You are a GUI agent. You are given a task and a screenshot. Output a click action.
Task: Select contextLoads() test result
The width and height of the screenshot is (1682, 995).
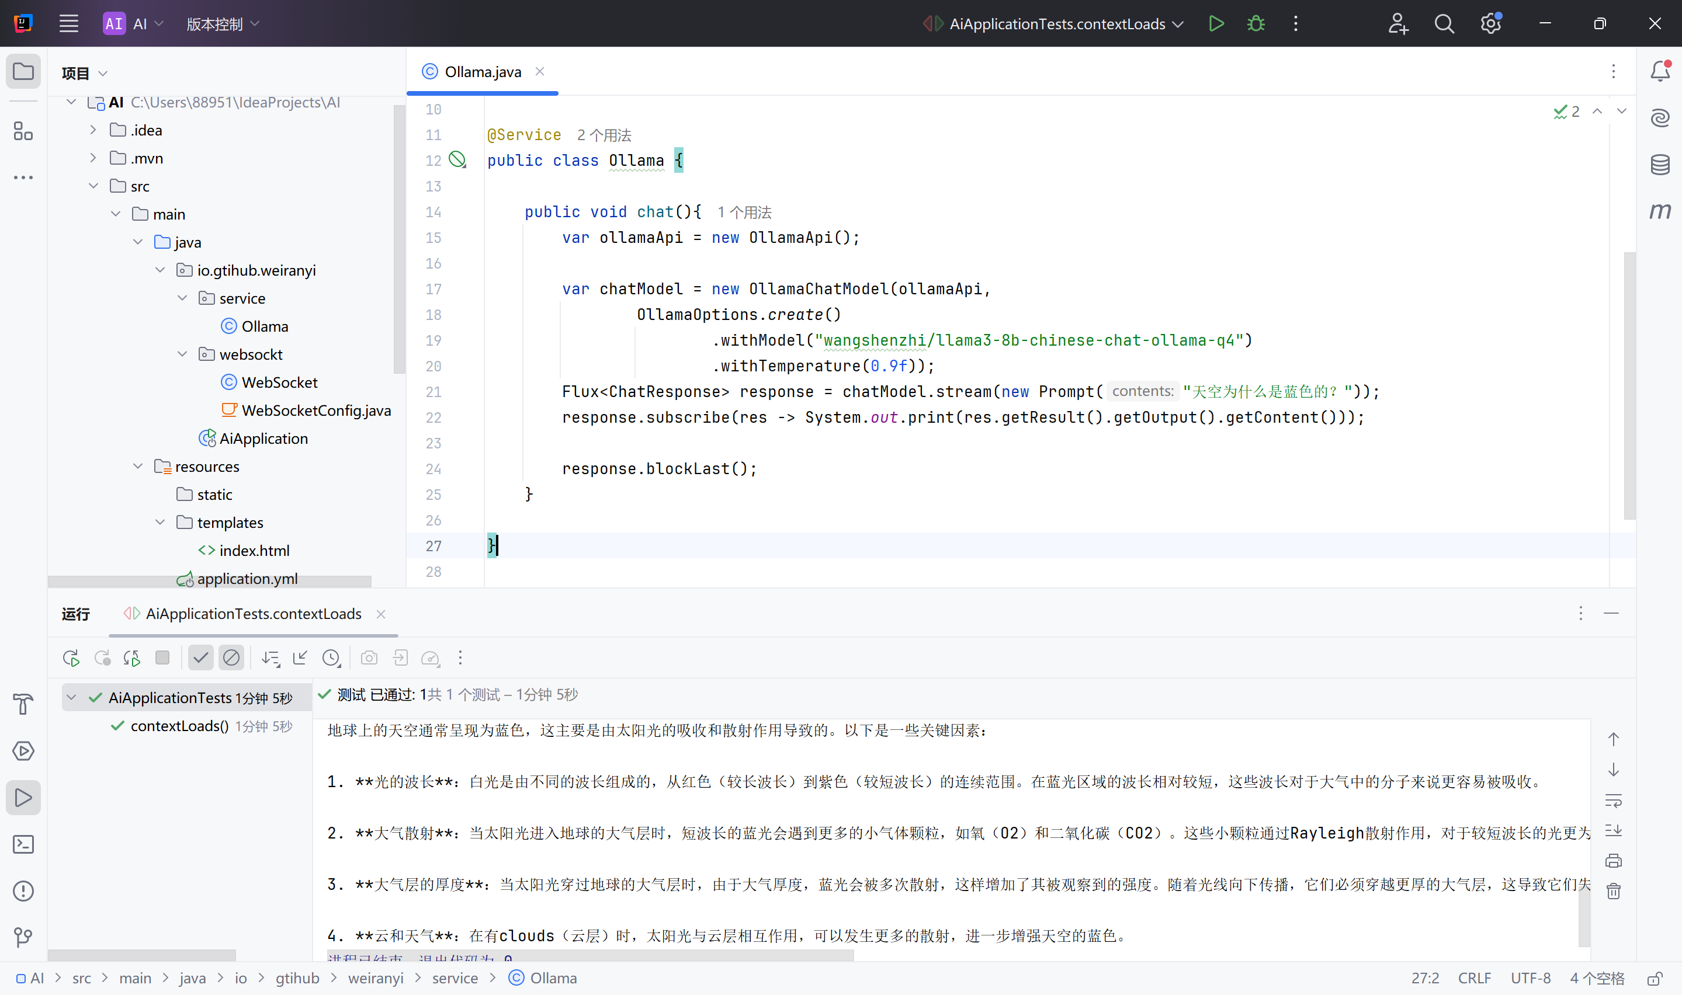tap(179, 725)
